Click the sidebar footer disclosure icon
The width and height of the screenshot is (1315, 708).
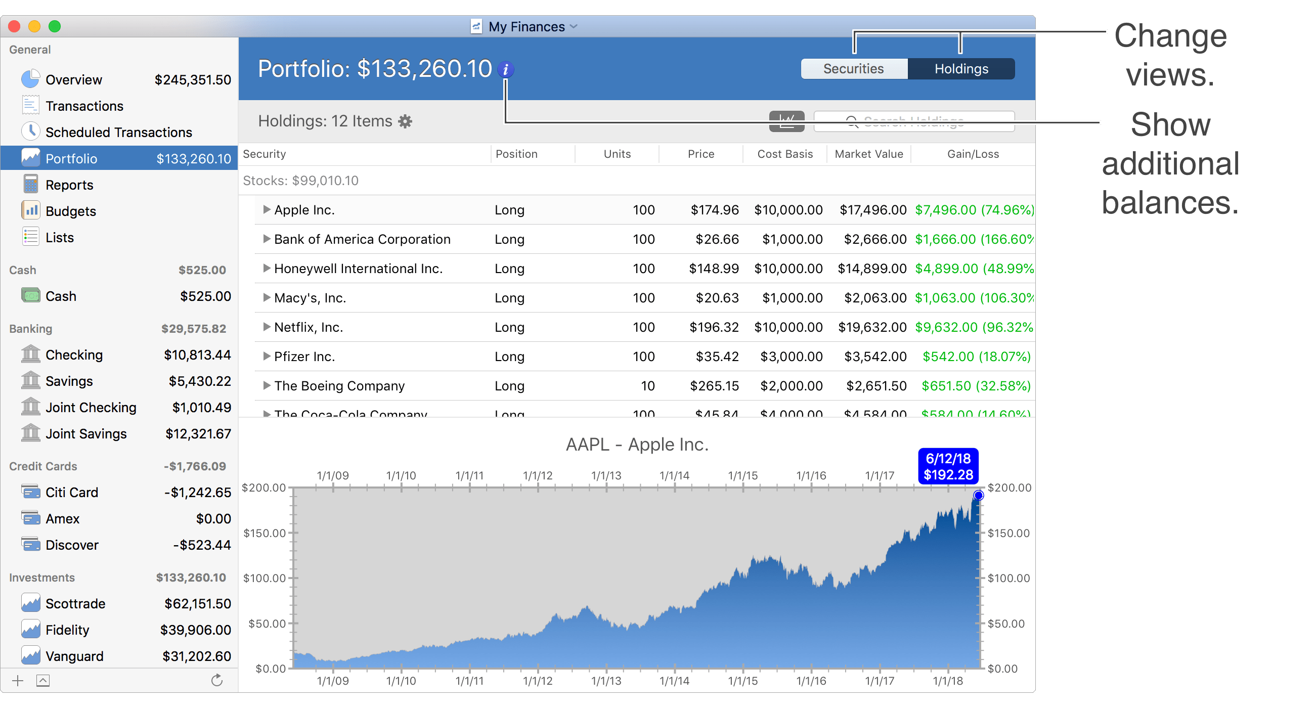[43, 680]
